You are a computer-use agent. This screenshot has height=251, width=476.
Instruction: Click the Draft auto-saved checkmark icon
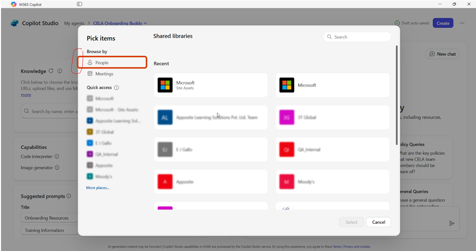[397, 23]
